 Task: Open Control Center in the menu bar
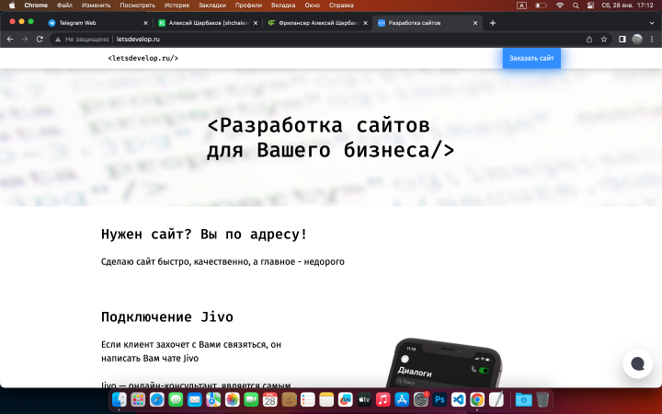click(x=590, y=6)
